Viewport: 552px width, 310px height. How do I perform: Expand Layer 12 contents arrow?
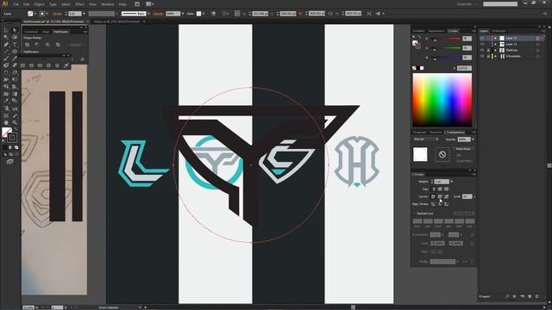click(x=495, y=38)
